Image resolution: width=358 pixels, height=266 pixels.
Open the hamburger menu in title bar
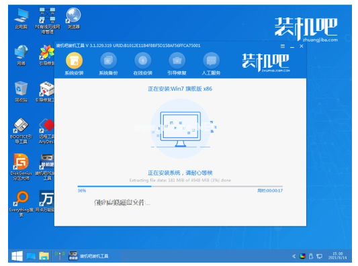282,46
